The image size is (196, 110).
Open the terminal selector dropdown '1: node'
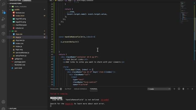click(159, 89)
